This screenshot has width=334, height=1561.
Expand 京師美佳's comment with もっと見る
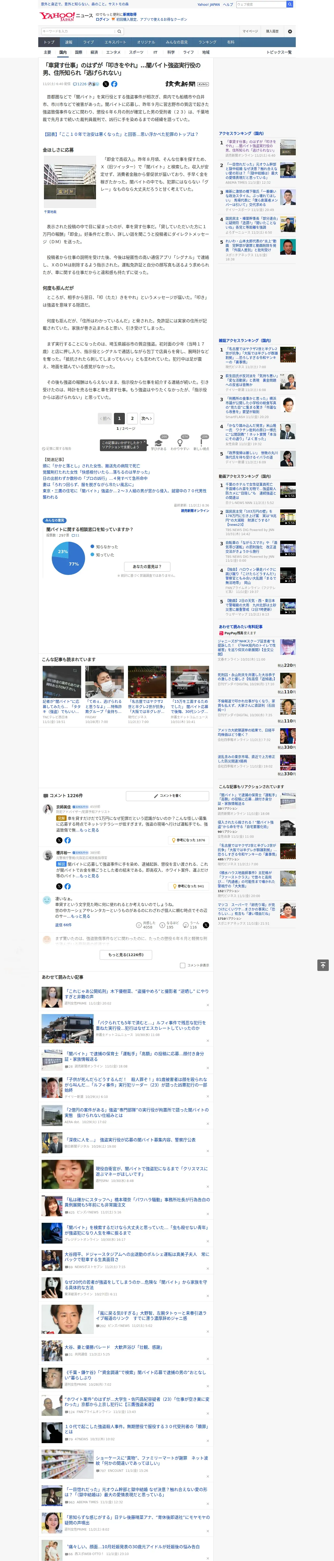[89, 830]
